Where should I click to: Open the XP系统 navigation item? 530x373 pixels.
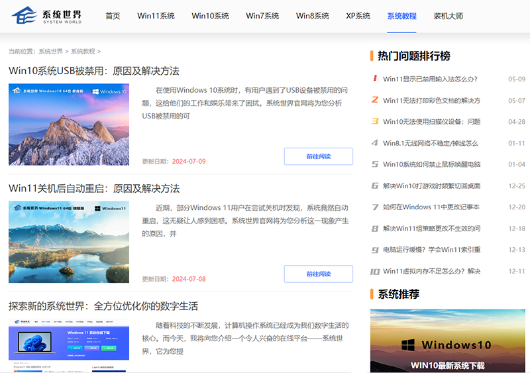(x=358, y=16)
